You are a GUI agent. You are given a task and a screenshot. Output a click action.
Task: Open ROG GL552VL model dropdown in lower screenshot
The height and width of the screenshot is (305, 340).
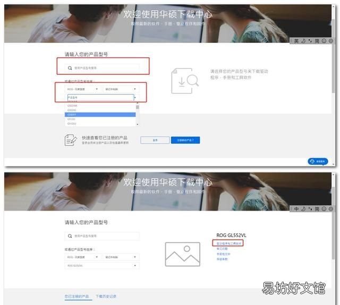tap(101, 266)
